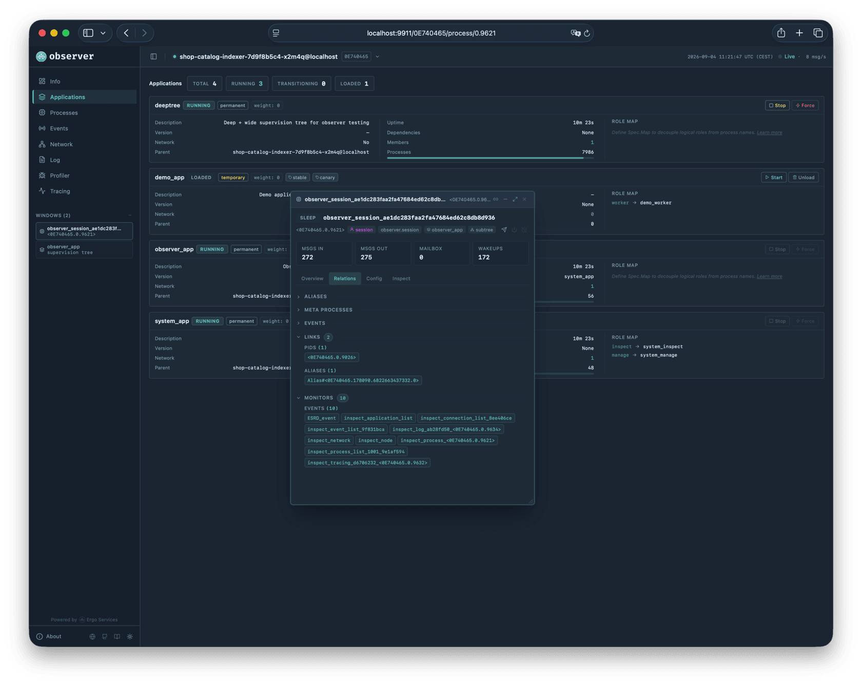Show the Safari tab overview
Screen dimensions: 862x685
tap(818, 33)
